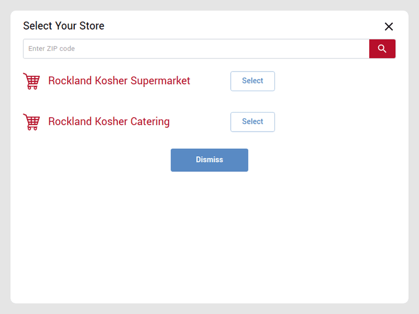
Task: Hit the blue Dismiss button
Action: (x=209, y=160)
